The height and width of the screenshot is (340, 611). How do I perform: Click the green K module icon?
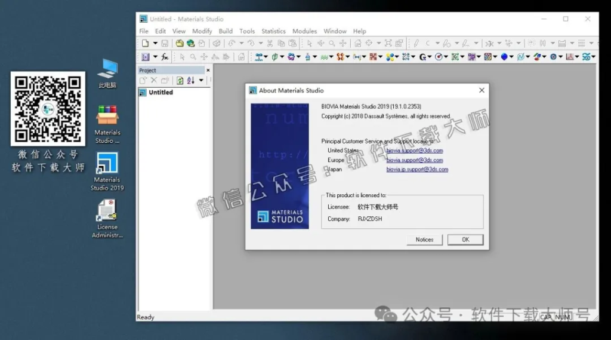(455, 57)
